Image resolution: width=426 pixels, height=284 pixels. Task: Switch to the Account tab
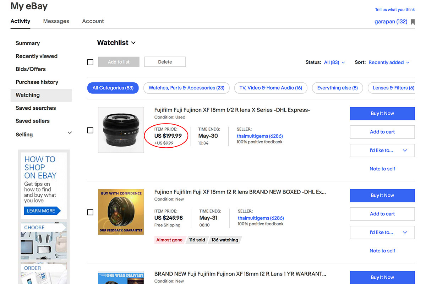click(x=93, y=21)
